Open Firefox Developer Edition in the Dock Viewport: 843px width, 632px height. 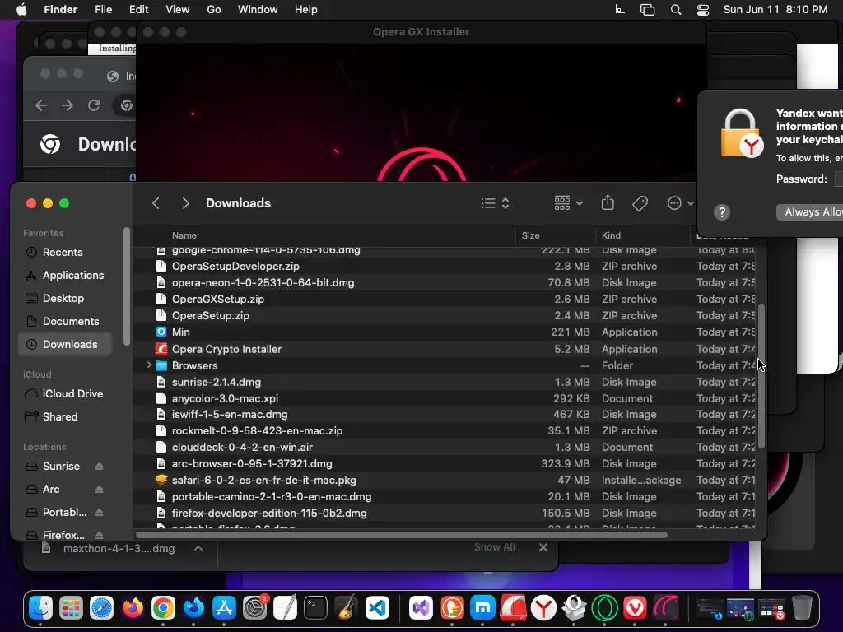193,608
